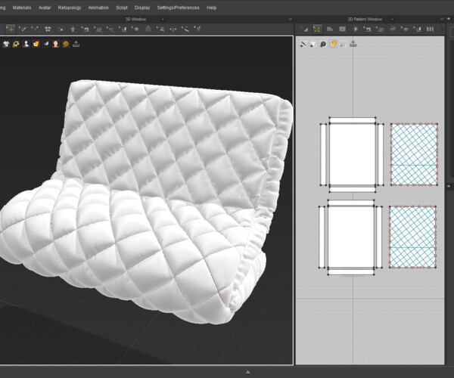This screenshot has height=378, width=454.
Task: Click the export icon in 2D view toolbar
Action: 353,44
